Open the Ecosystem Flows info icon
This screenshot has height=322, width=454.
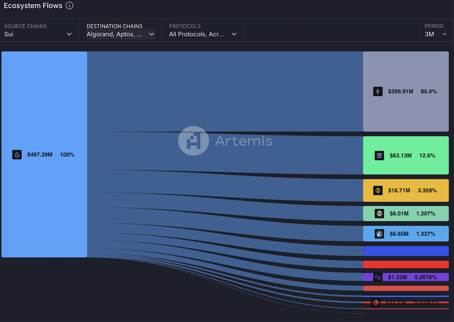click(x=70, y=5)
